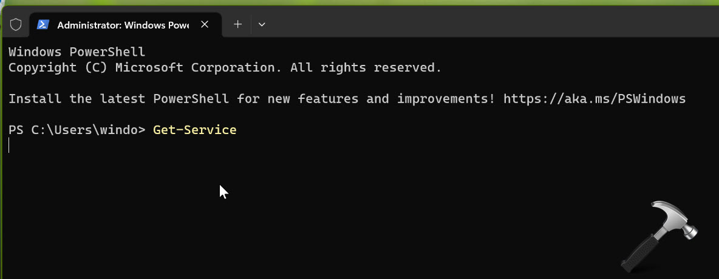
Task: Click the Windows PowerShell header line
Action: tap(77, 52)
